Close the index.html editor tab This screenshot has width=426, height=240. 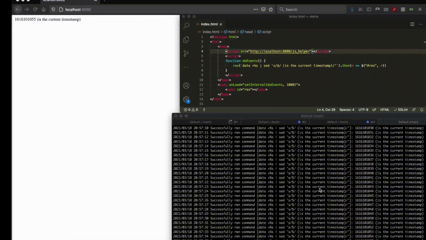pos(221,24)
